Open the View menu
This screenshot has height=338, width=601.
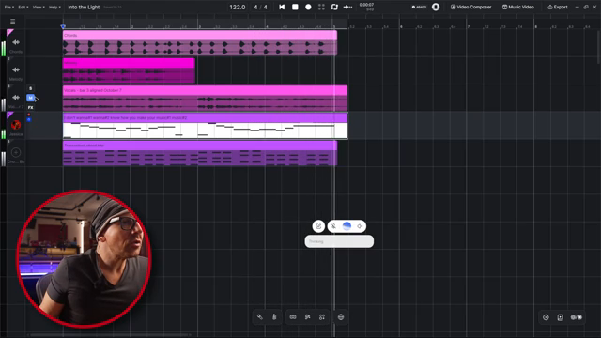38,7
